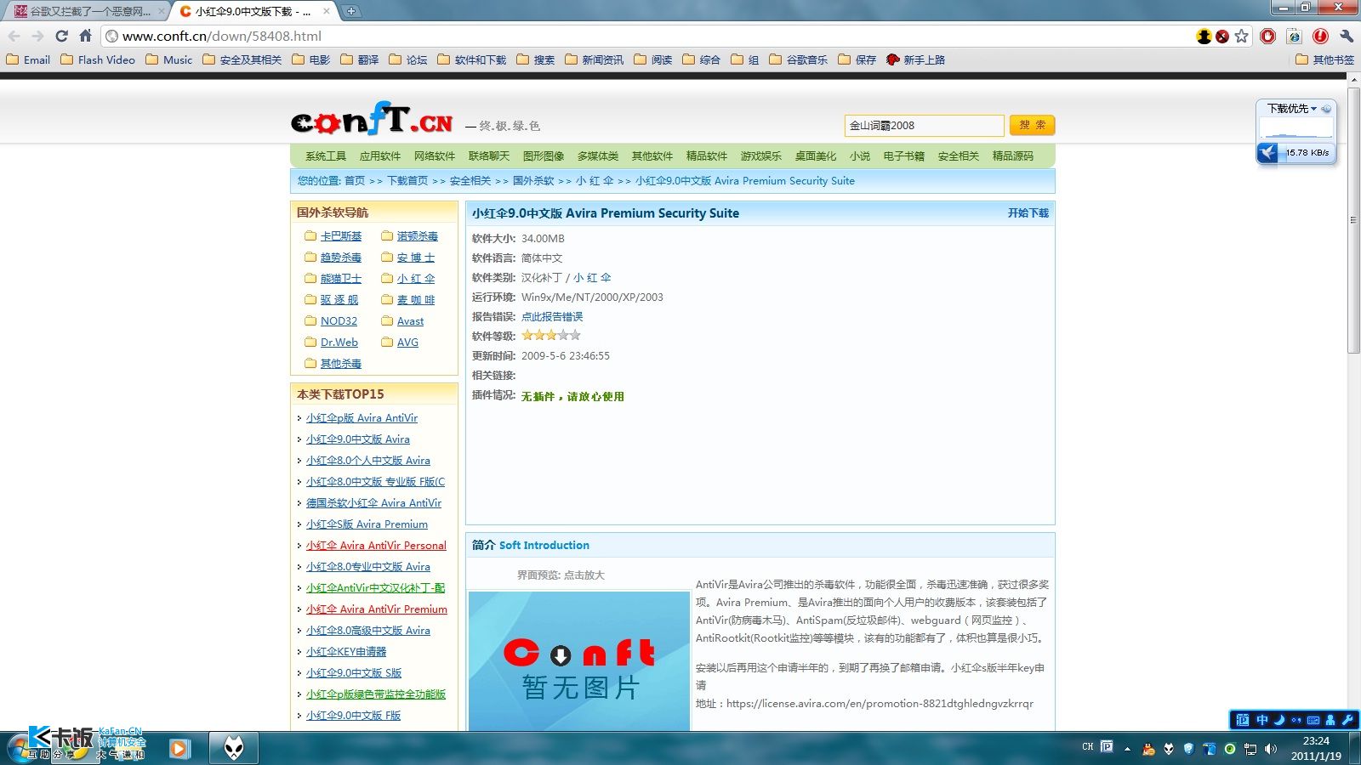The image size is (1361, 765).
Task: Open foobar2000 alien icon on the taskbar
Action: point(234,748)
